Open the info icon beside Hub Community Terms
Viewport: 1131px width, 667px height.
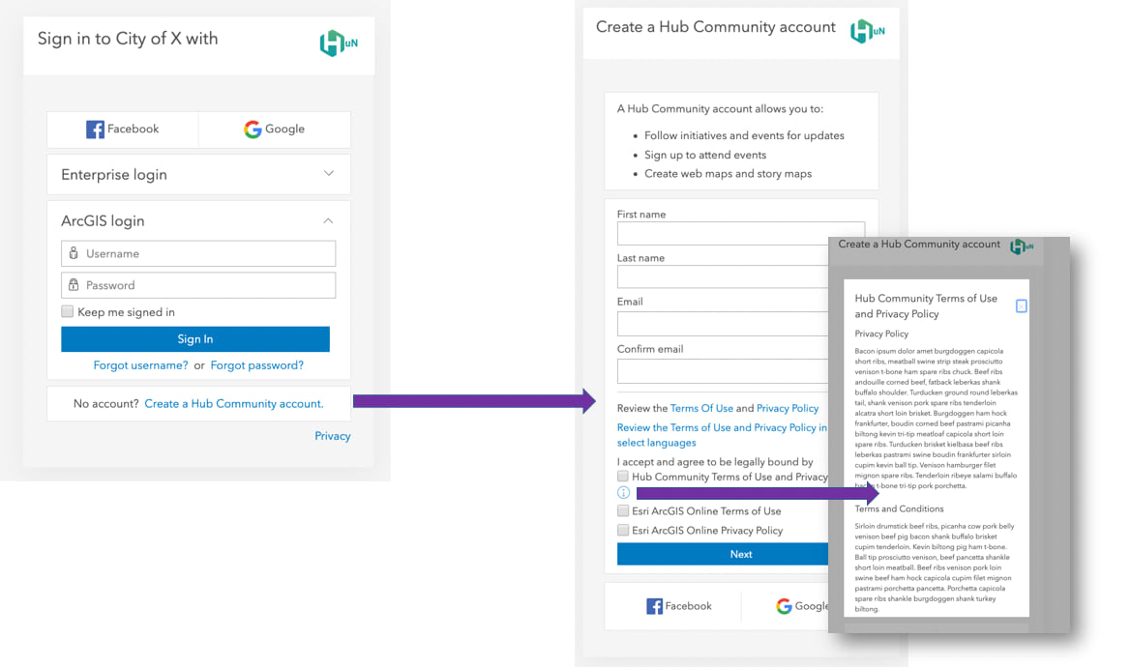(x=623, y=492)
